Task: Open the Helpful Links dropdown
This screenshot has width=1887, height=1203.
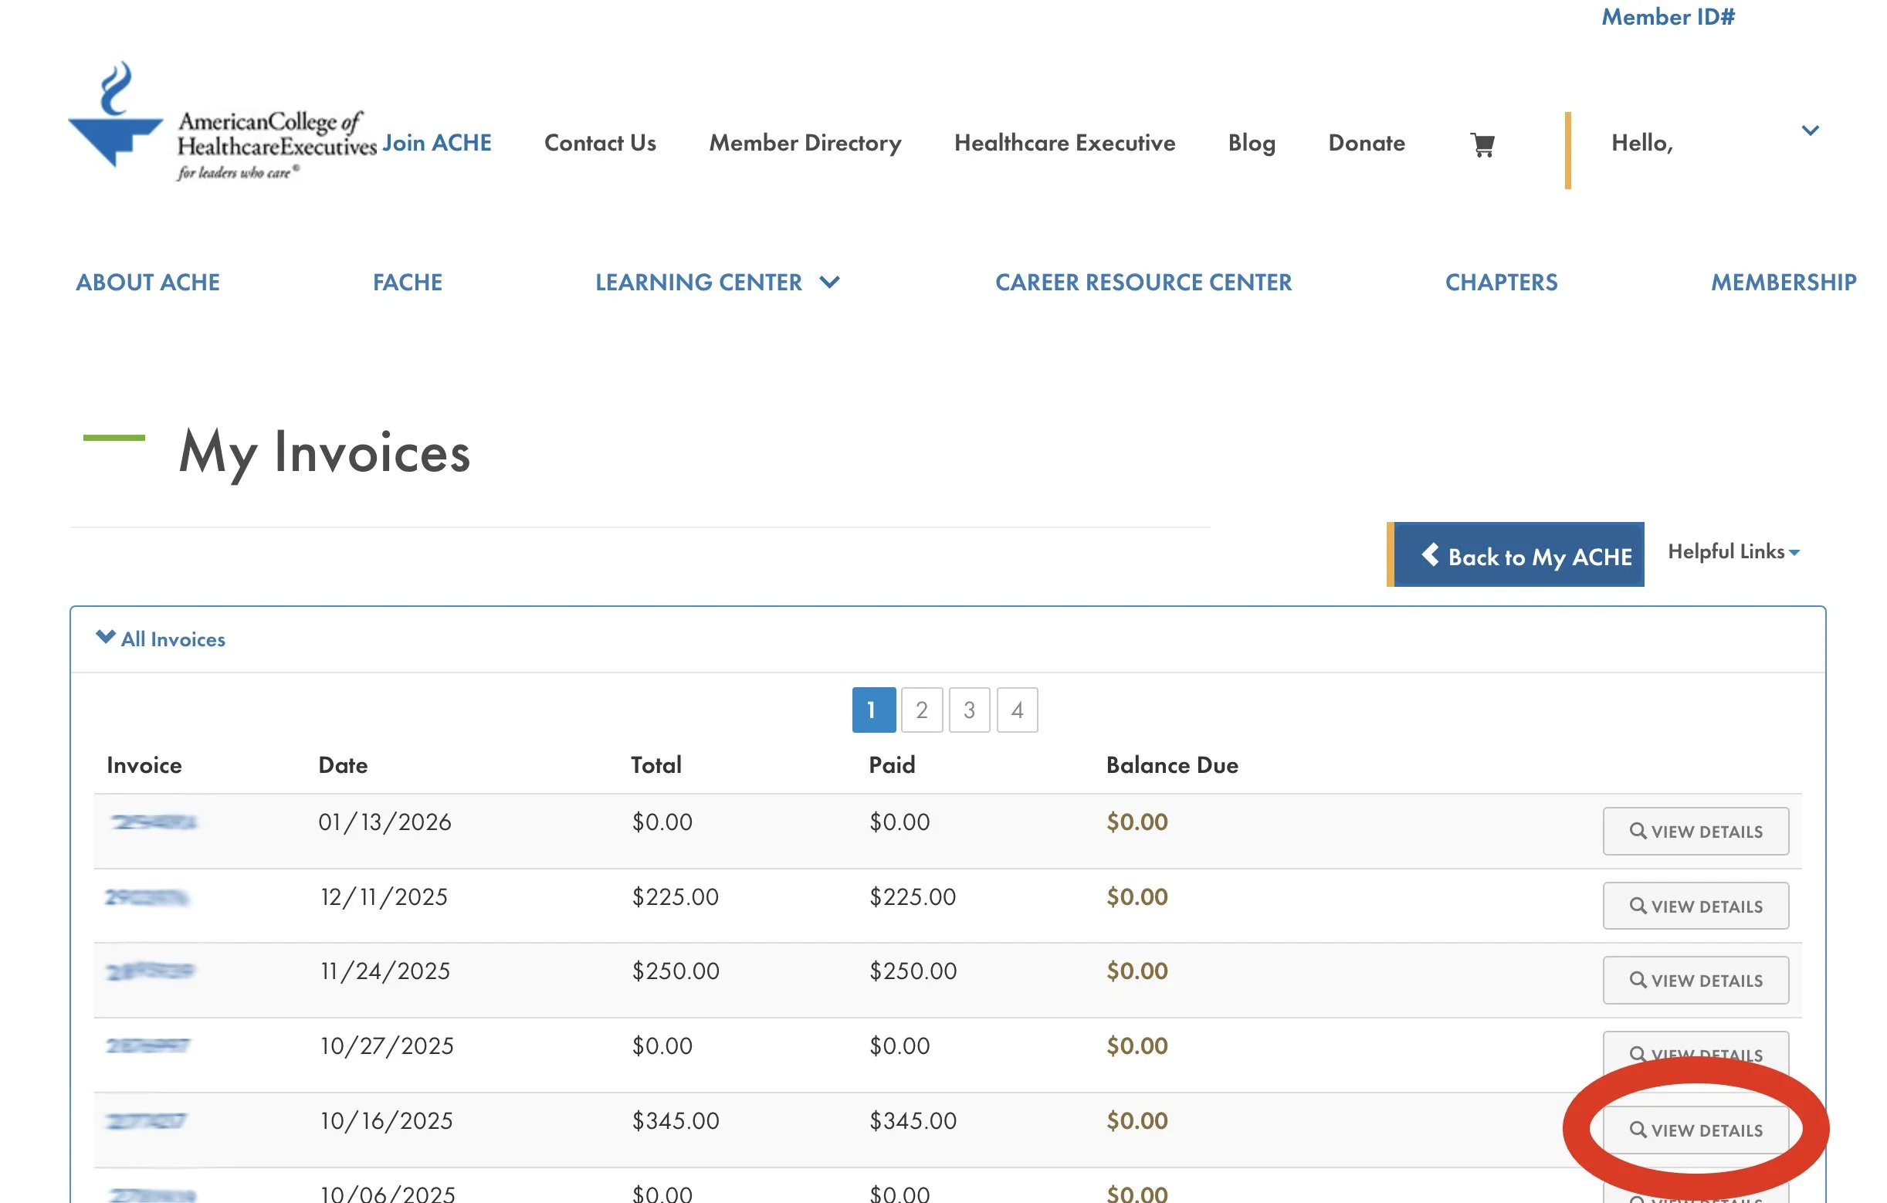Action: [x=1733, y=552]
